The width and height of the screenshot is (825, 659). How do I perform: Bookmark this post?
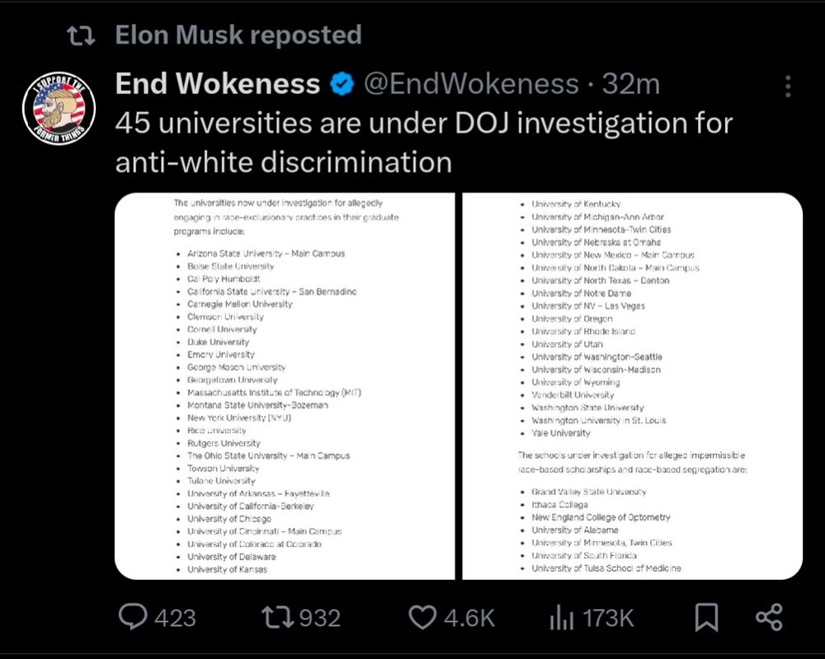pos(706,617)
